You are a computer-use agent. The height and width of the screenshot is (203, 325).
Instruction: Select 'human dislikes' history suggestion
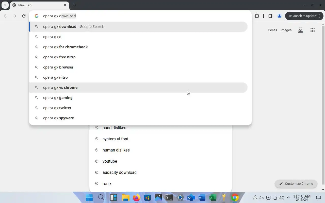160,150
